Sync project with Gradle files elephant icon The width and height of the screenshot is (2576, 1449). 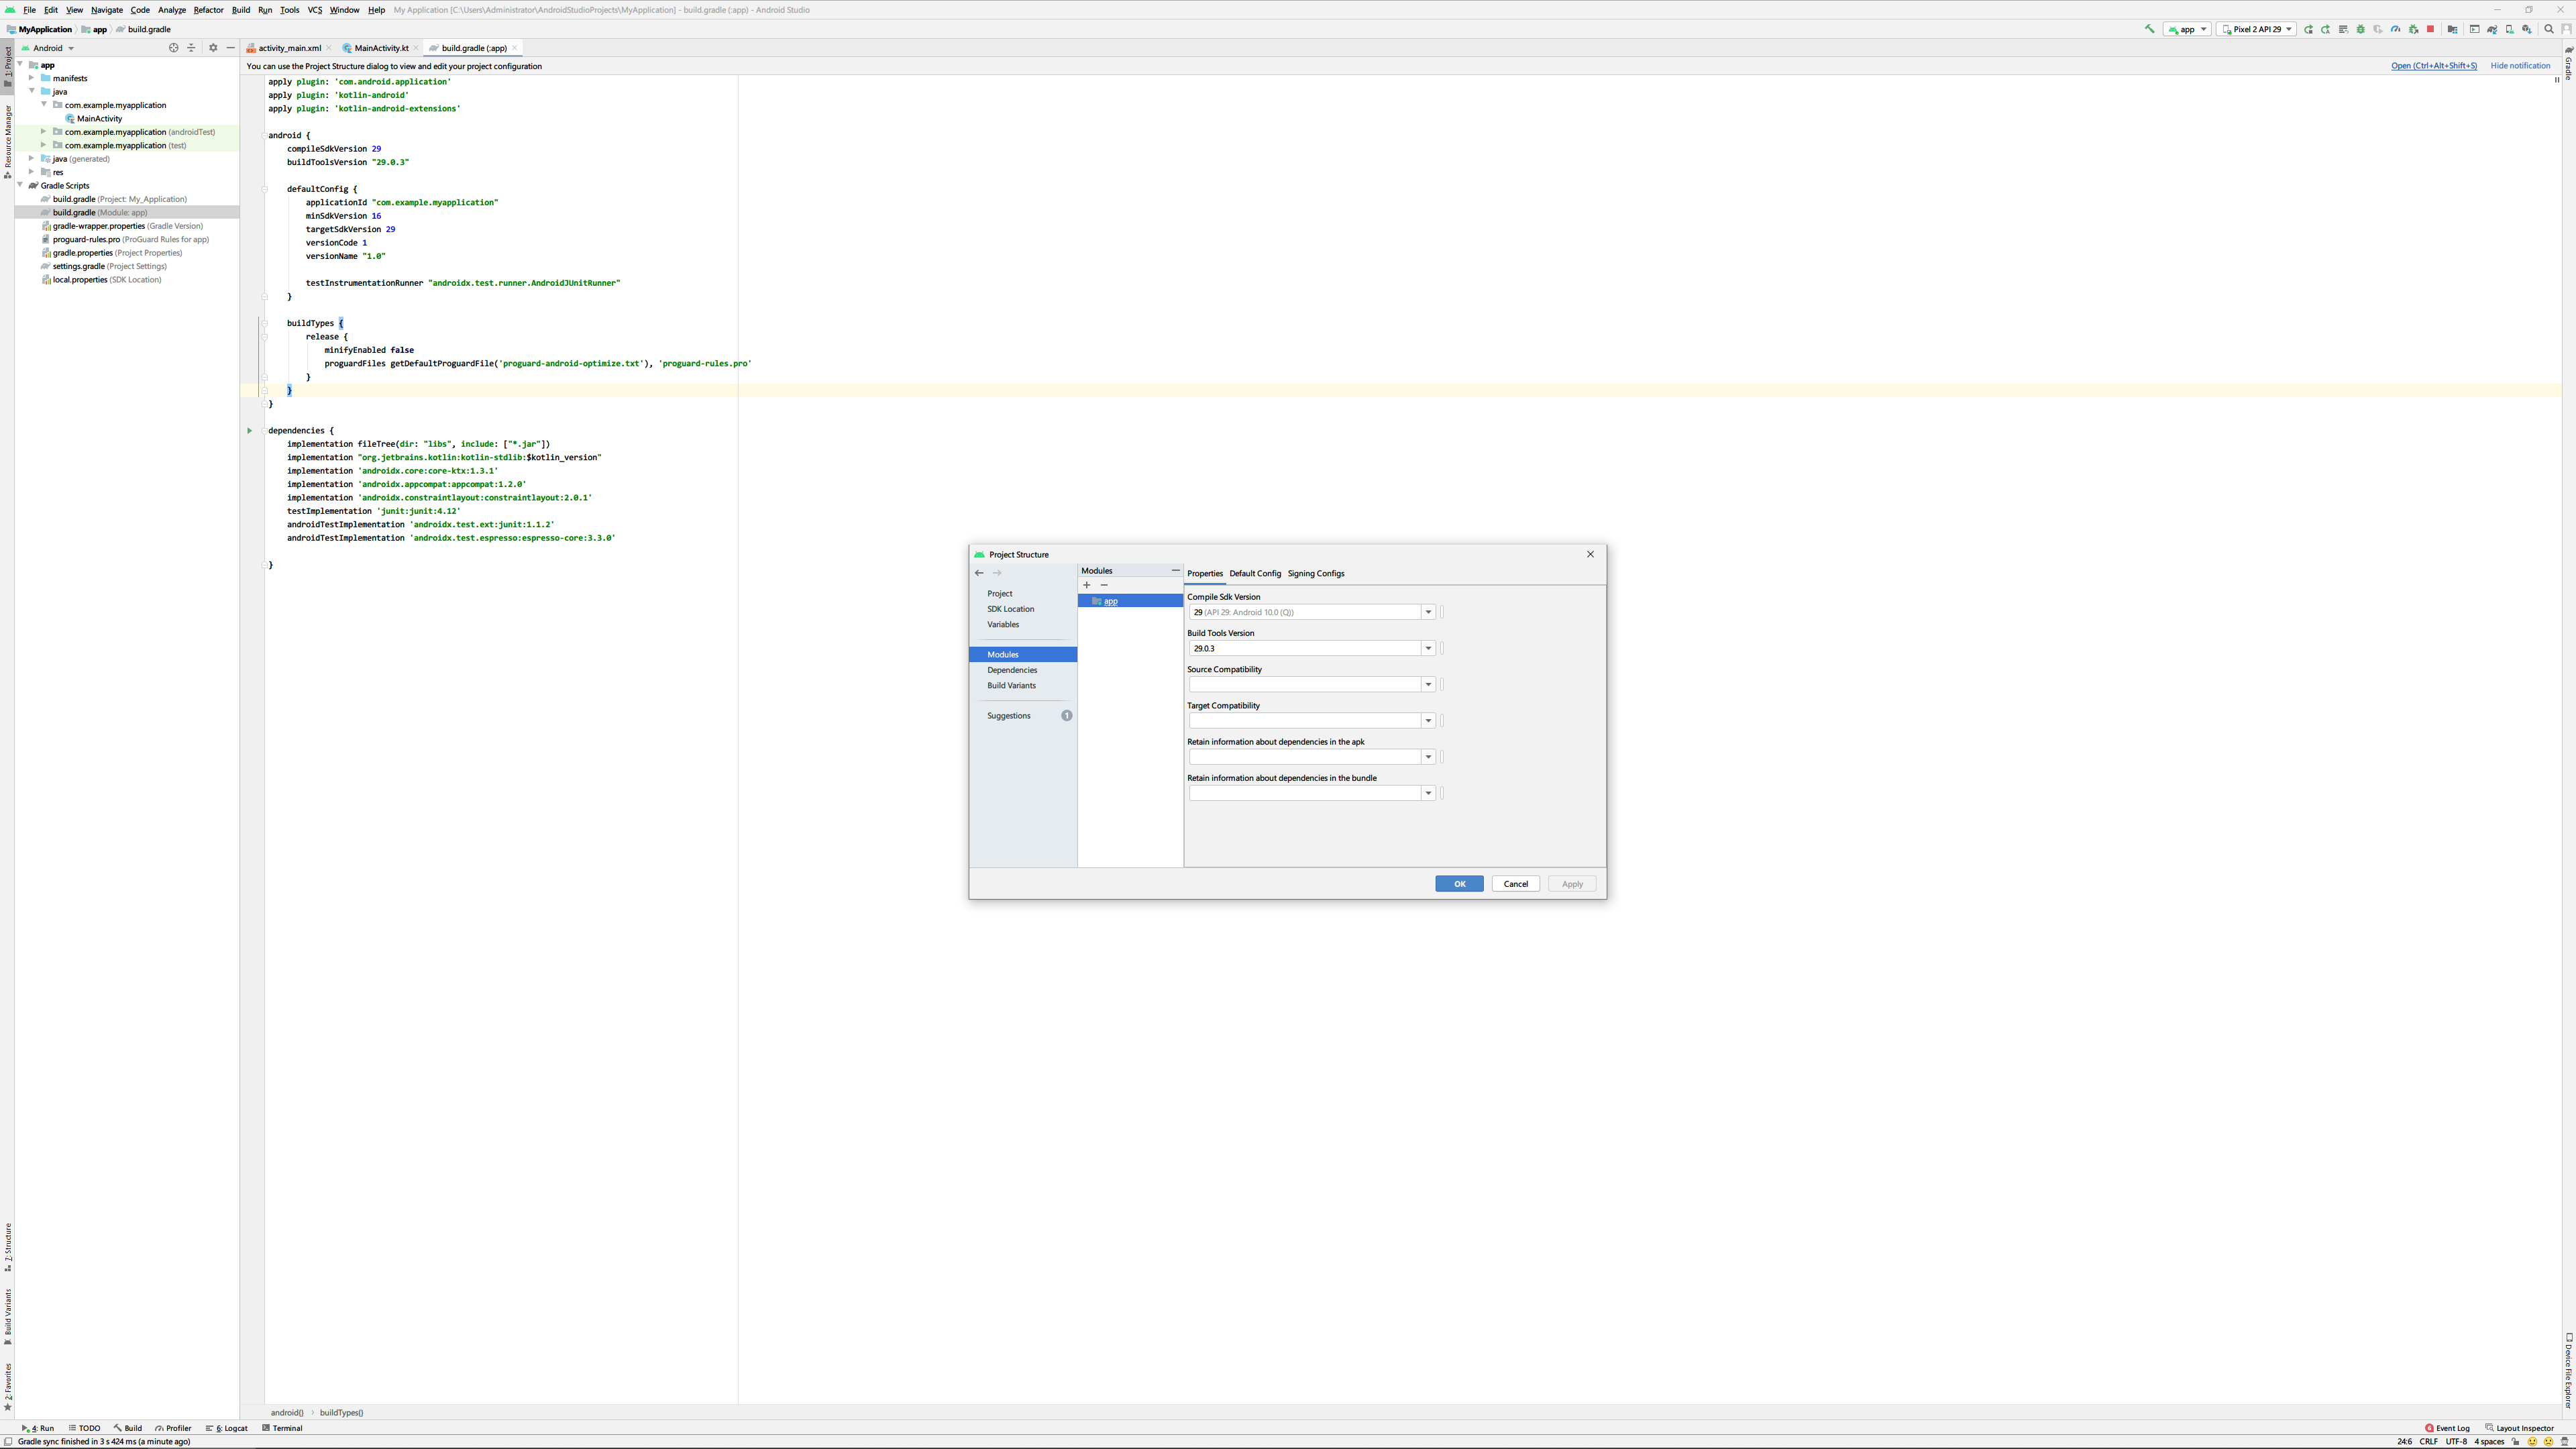pos(2492,29)
